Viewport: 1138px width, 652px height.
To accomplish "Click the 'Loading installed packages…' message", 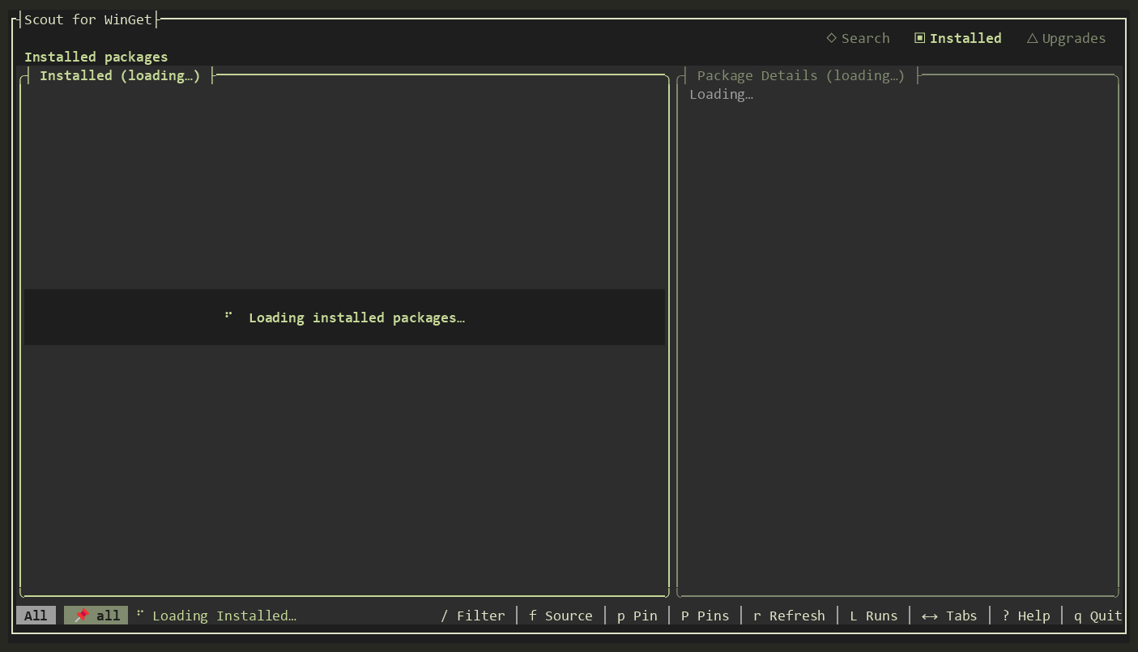I will click(x=356, y=317).
